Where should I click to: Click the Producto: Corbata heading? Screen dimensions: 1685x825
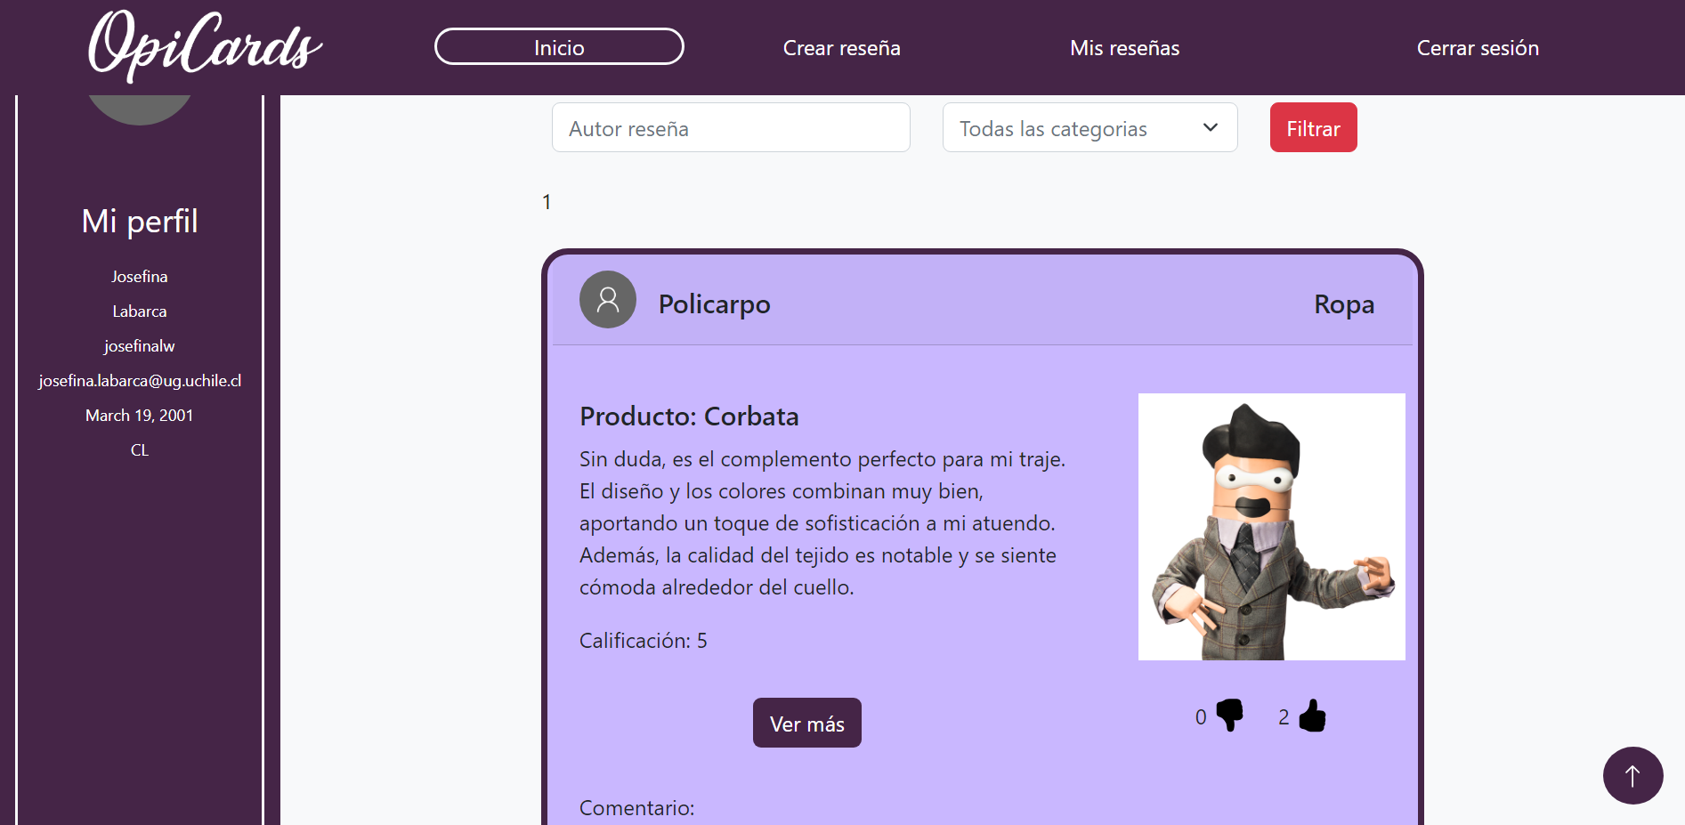[689, 417]
